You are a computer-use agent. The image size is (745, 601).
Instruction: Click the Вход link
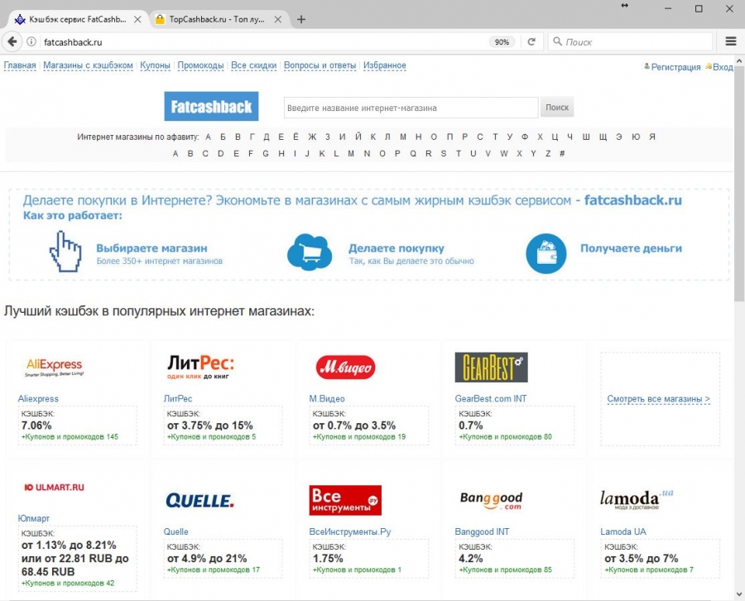(x=723, y=67)
